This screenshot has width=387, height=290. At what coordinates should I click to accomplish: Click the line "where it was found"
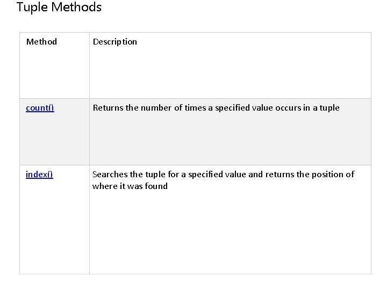(130, 186)
